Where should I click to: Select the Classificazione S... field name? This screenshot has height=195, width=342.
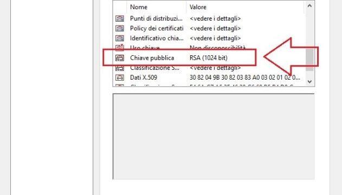click(x=154, y=68)
